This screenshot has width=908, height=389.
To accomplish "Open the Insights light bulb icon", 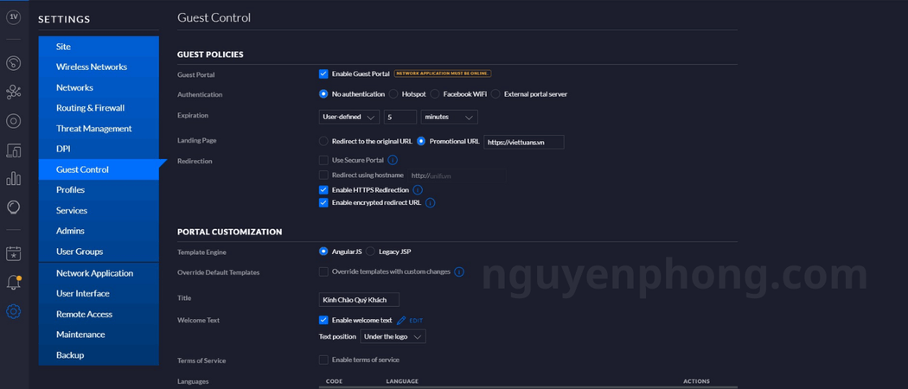I will (x=13, y=207).
